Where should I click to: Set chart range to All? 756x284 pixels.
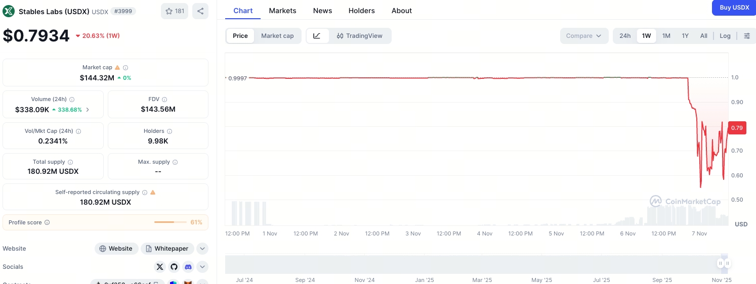pos(704,36)
